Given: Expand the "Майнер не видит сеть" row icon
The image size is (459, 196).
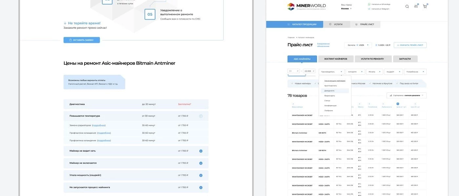Looking at the screenshot, I should coord(201,151).
